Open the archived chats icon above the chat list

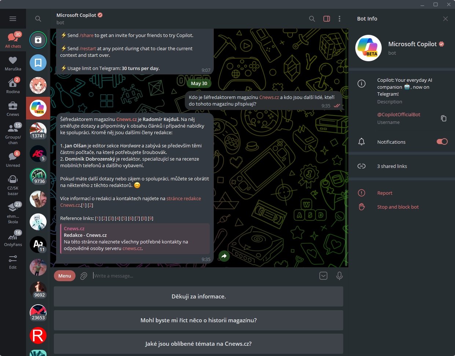click(38, 40)
